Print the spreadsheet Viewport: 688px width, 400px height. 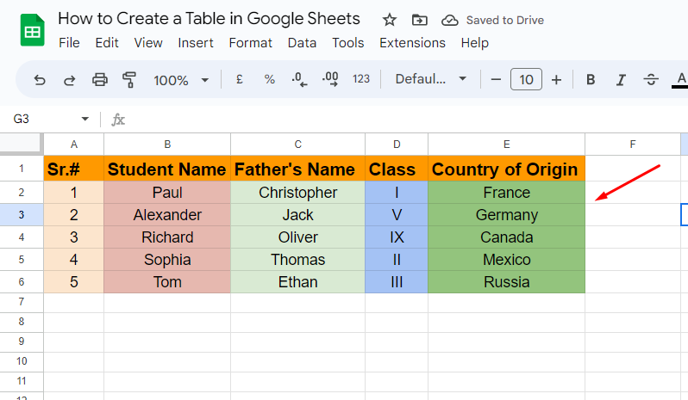point(100,80)
